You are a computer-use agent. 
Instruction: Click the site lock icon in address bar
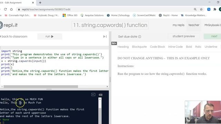19,9
